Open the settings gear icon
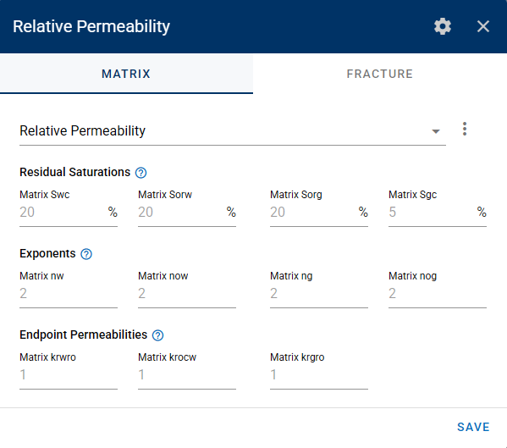Screen dimensions: 507x448 (443, 26)
